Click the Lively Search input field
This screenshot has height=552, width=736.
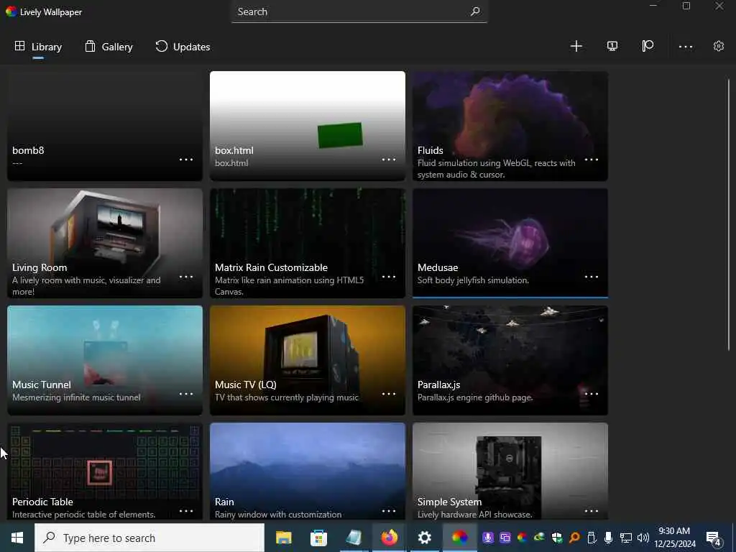point(359,11)
